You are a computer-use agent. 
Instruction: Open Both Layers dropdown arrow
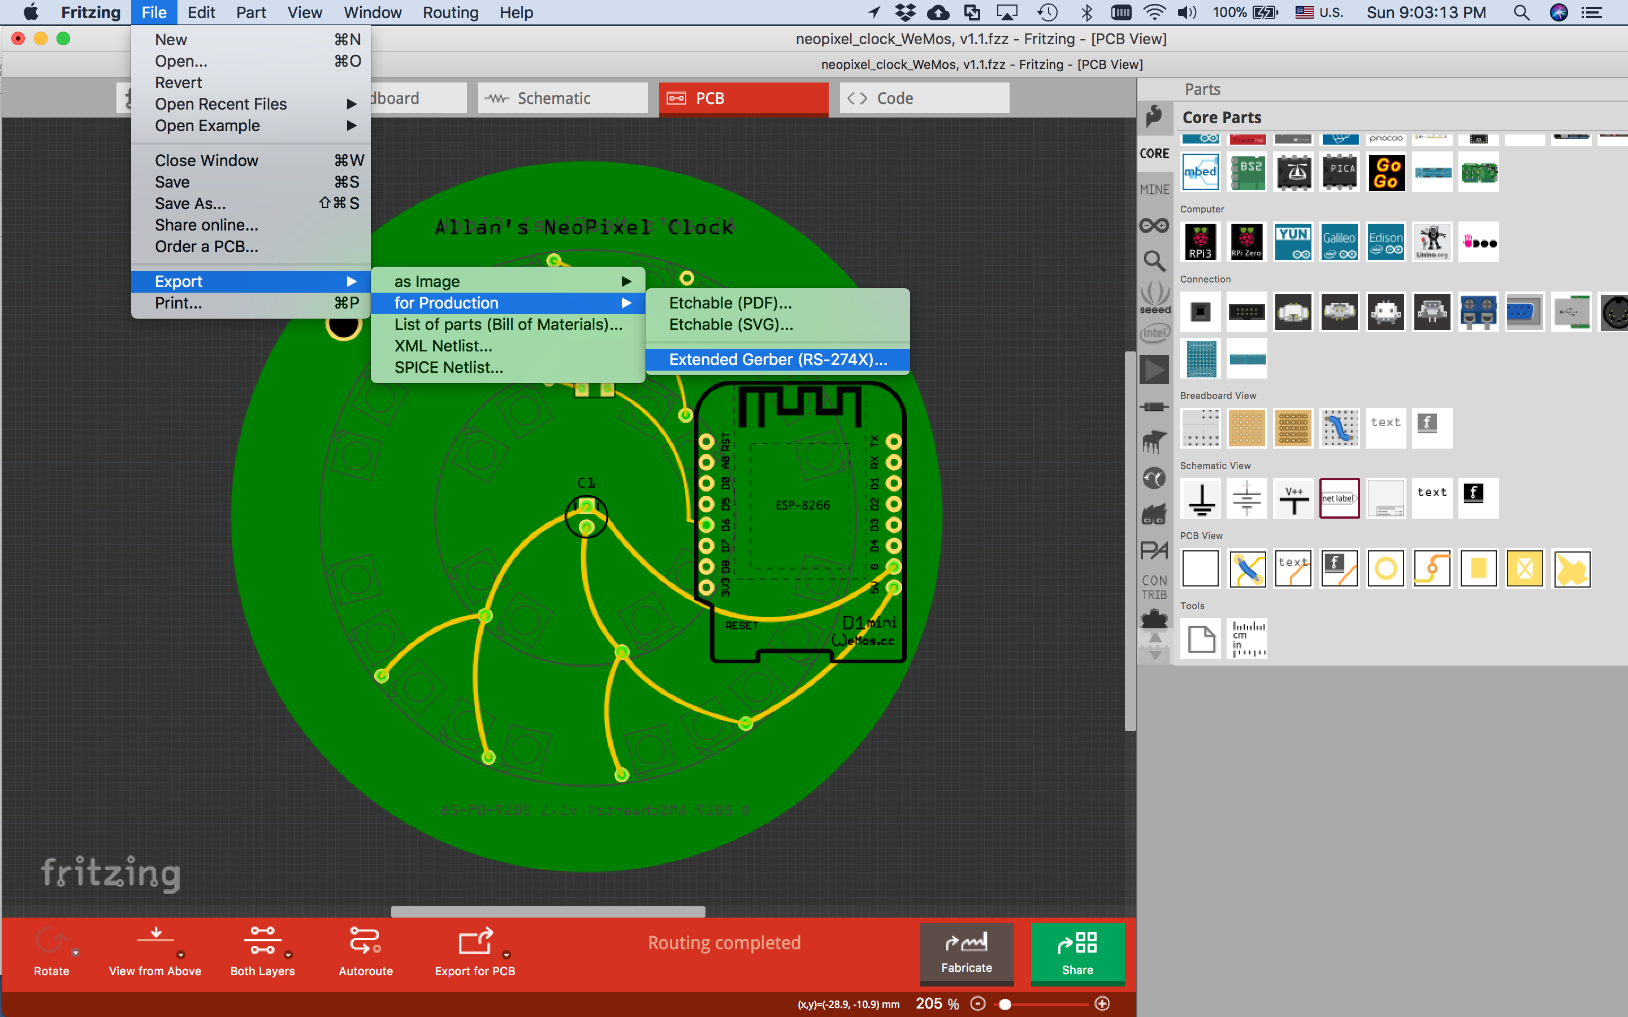coord(289,955)
